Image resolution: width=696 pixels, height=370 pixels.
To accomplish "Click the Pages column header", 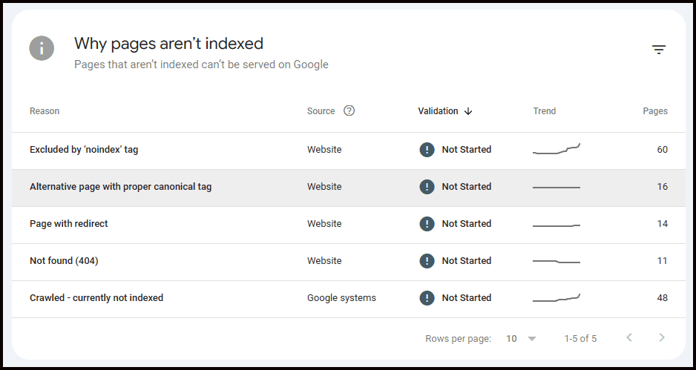I will tap(654, 111).
